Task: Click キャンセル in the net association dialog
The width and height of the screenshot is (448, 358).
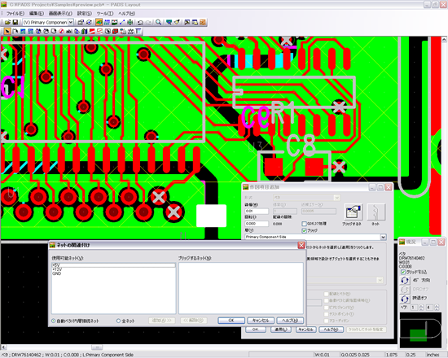Action: coord(261,321)
